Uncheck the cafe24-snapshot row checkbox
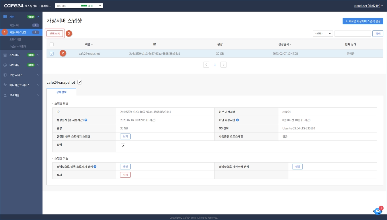The image size is (387, 220). pos(52,54)
